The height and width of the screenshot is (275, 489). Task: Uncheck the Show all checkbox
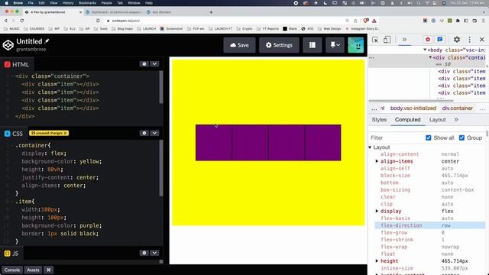(x=429, y=137)
